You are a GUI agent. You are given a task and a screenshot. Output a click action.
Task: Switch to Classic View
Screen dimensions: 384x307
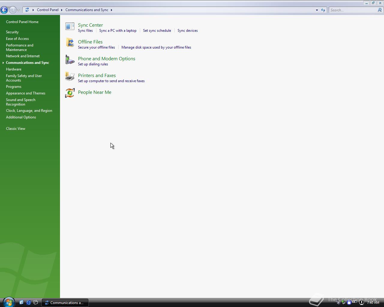click(x=16, y=129)
